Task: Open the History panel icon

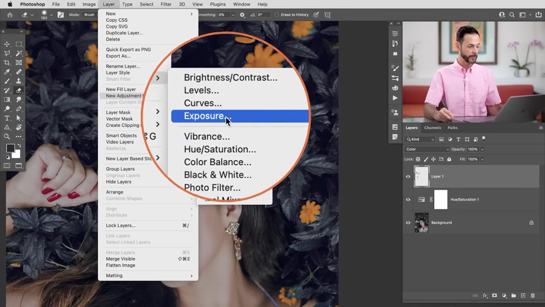Action: (395, 44)
